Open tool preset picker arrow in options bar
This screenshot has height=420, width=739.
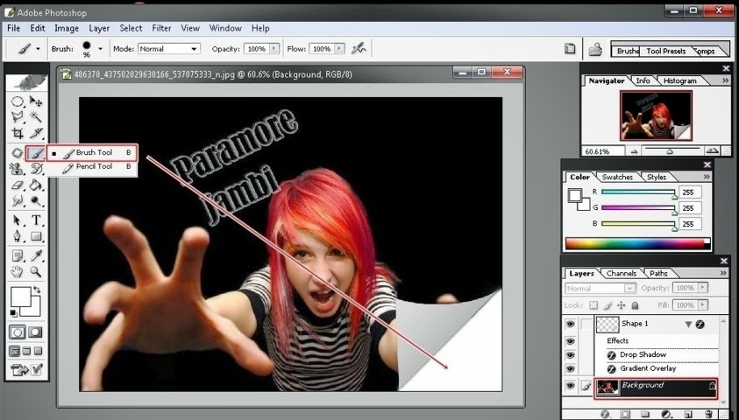pyautogui.click(x=39, y=48)
